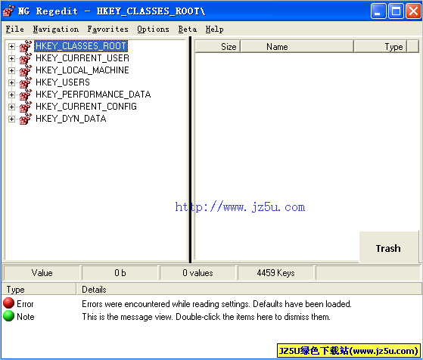Image resolution: width=423 pixels, height=360 pixels.
Task: Click the green Note message icon
Action: tap(8, 316)
